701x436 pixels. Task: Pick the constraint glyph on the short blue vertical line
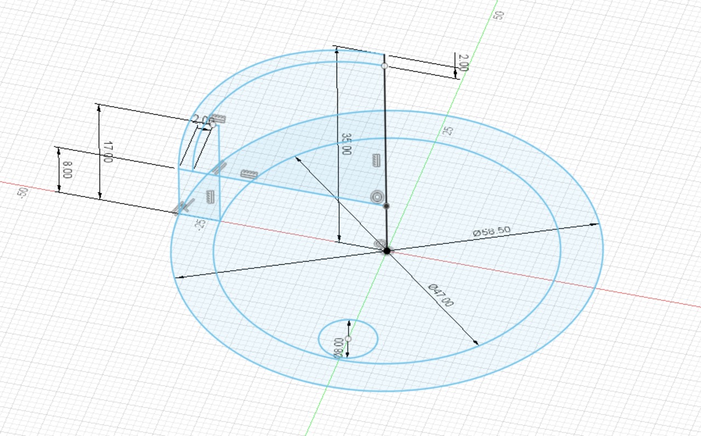click(210, 196)
